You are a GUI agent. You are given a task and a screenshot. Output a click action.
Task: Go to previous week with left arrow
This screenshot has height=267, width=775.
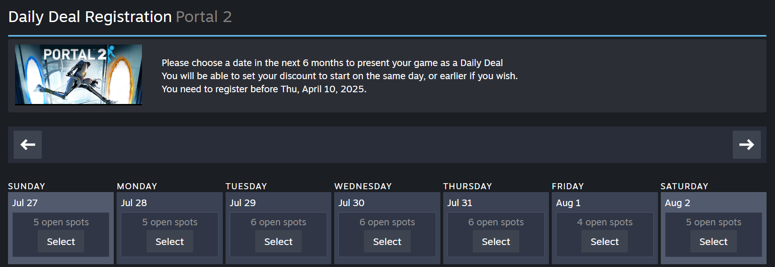[x=28, y=145]
